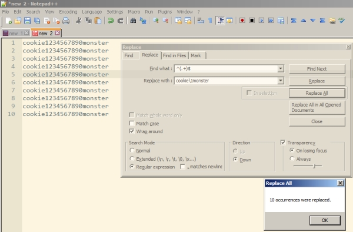
Task: Click line 5 text cookie1234567890monster
Action: click(x=65, y=74)
